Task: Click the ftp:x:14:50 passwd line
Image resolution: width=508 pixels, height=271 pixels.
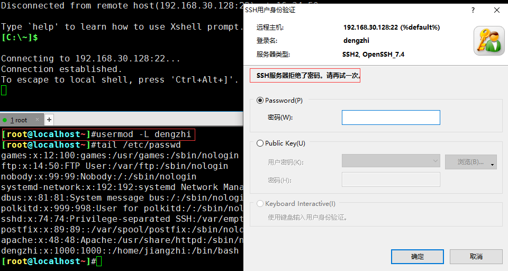Action: tap(114, 166)
